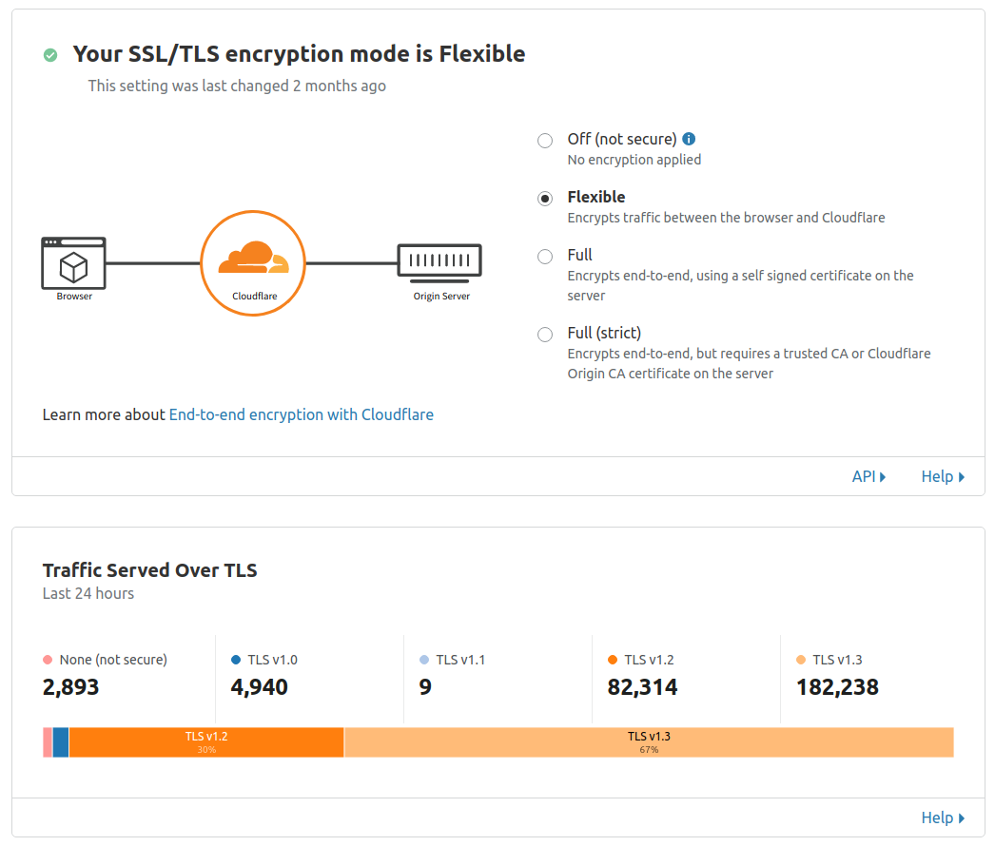Expand the API section in the SSL/TLS card
This screenshot has height=846, width=995.
[868, 476]
